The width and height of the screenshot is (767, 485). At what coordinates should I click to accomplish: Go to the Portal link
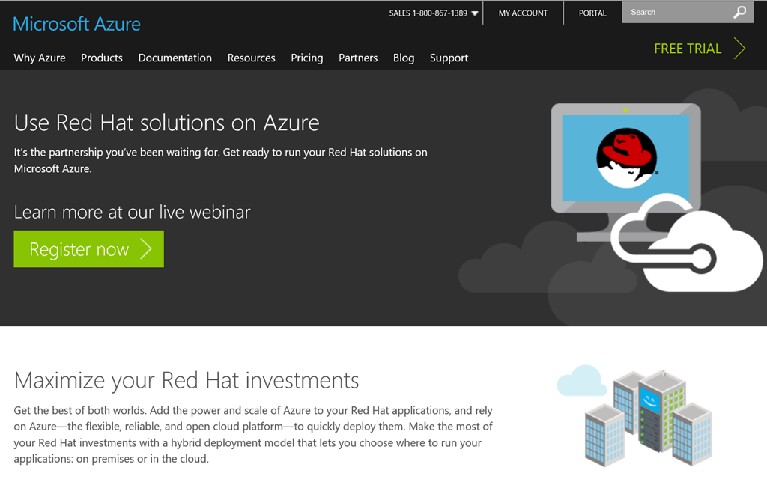[592, 13]
